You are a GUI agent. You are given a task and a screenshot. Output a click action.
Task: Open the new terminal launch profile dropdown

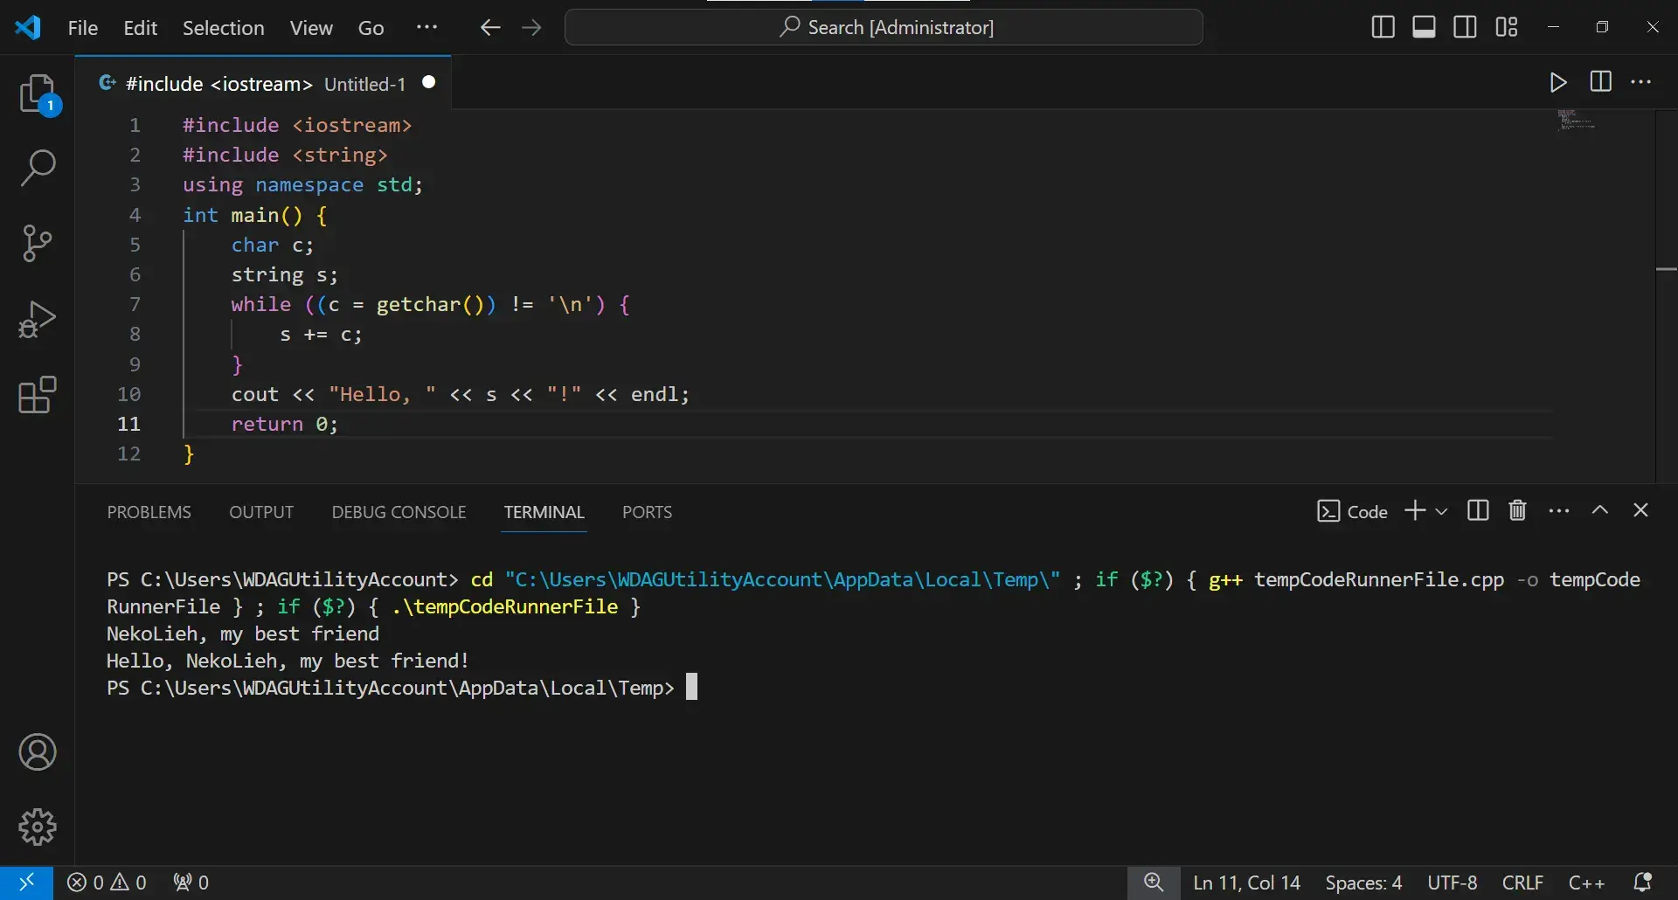click(1442, 511)
